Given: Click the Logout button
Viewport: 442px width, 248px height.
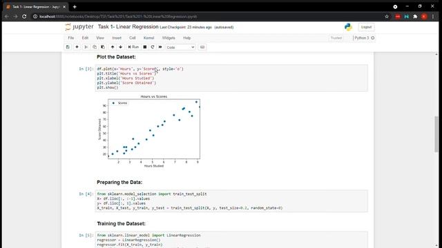Looking at the screenshot, I should [x=366, y=27].
